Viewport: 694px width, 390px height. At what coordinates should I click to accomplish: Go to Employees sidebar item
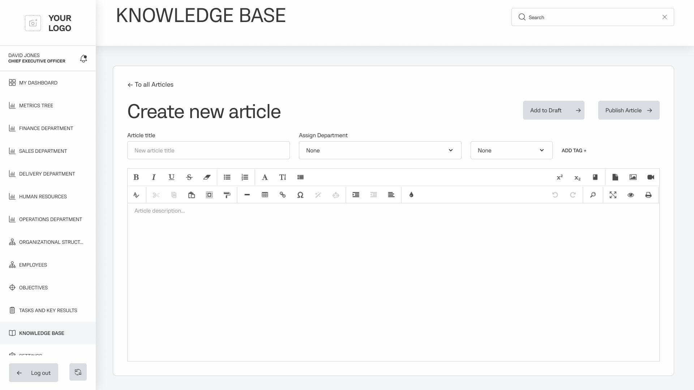pyautogui.click(x=33, y=265)
